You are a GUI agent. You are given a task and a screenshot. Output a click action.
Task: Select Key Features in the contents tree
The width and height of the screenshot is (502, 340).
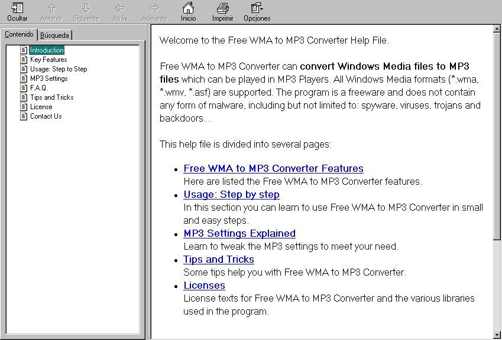click(48, 60)
